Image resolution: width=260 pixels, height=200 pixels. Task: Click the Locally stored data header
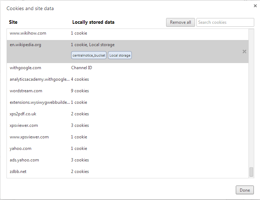(93, 22)
